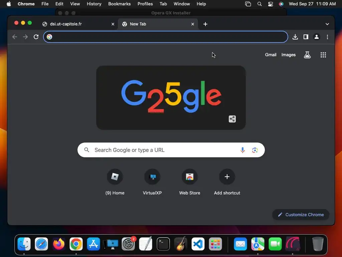Open Visual Studio Code from the Dock
Viewport: 342px width, 257px height.
point(198,244)
